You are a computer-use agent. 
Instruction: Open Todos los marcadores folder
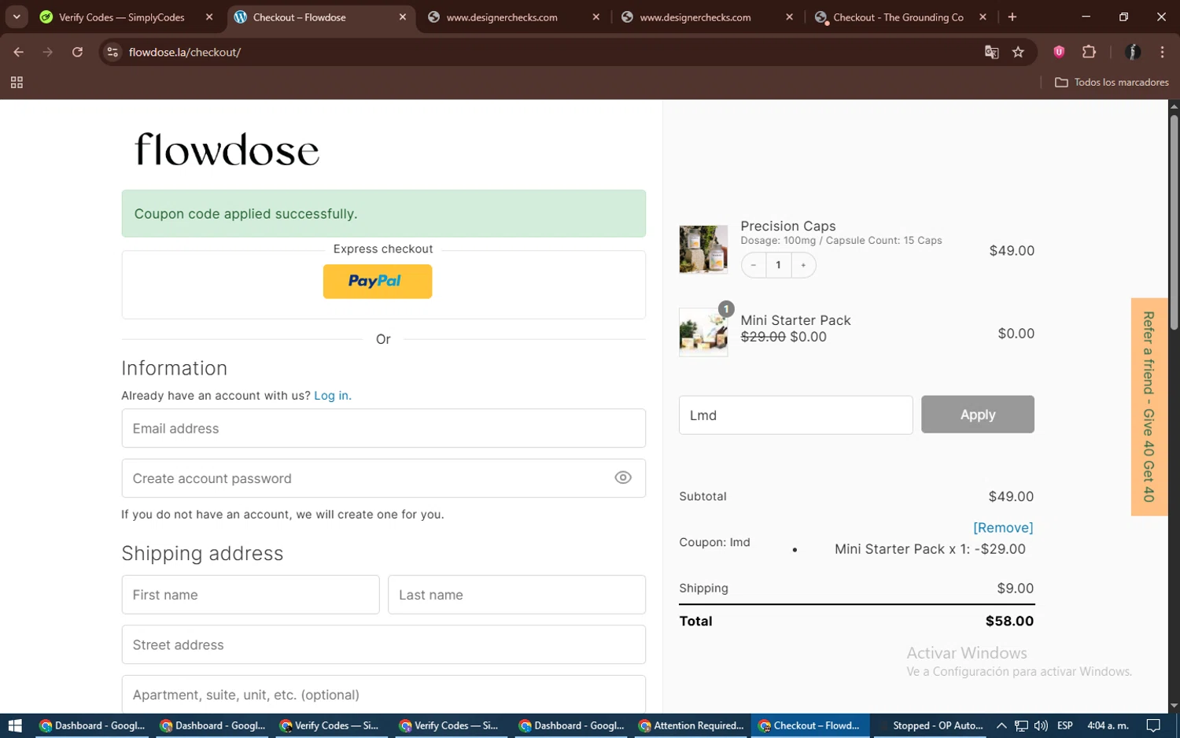(1111, 83)
